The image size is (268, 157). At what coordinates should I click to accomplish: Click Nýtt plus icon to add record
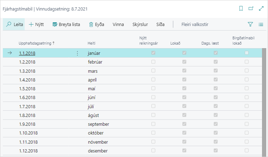pyautogui.click(x=31, y=25)
